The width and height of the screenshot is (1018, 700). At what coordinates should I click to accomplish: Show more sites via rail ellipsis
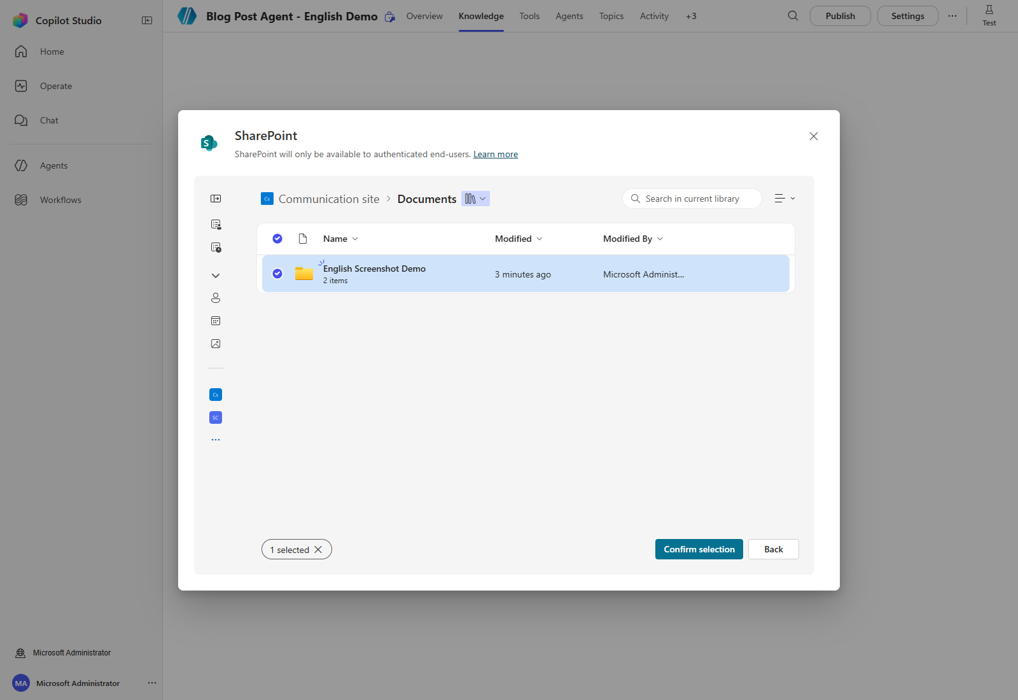point(216,440)
